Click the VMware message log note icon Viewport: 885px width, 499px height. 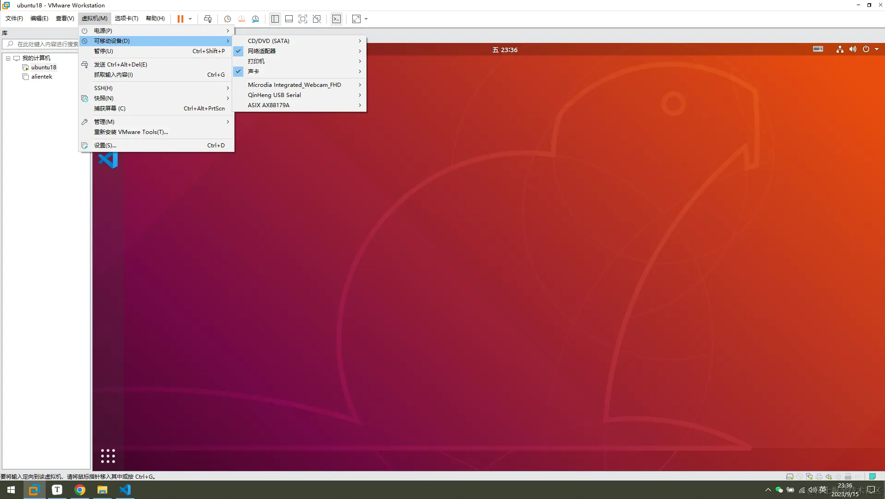873,476
